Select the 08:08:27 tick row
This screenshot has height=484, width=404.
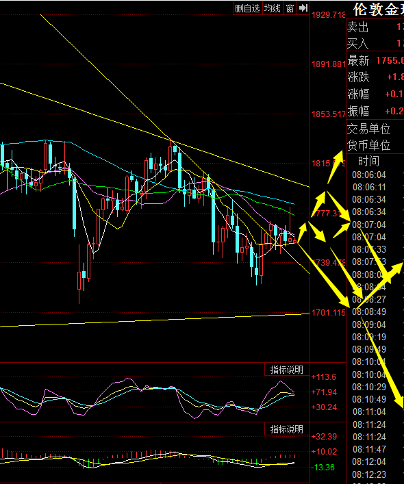point(369,299)
